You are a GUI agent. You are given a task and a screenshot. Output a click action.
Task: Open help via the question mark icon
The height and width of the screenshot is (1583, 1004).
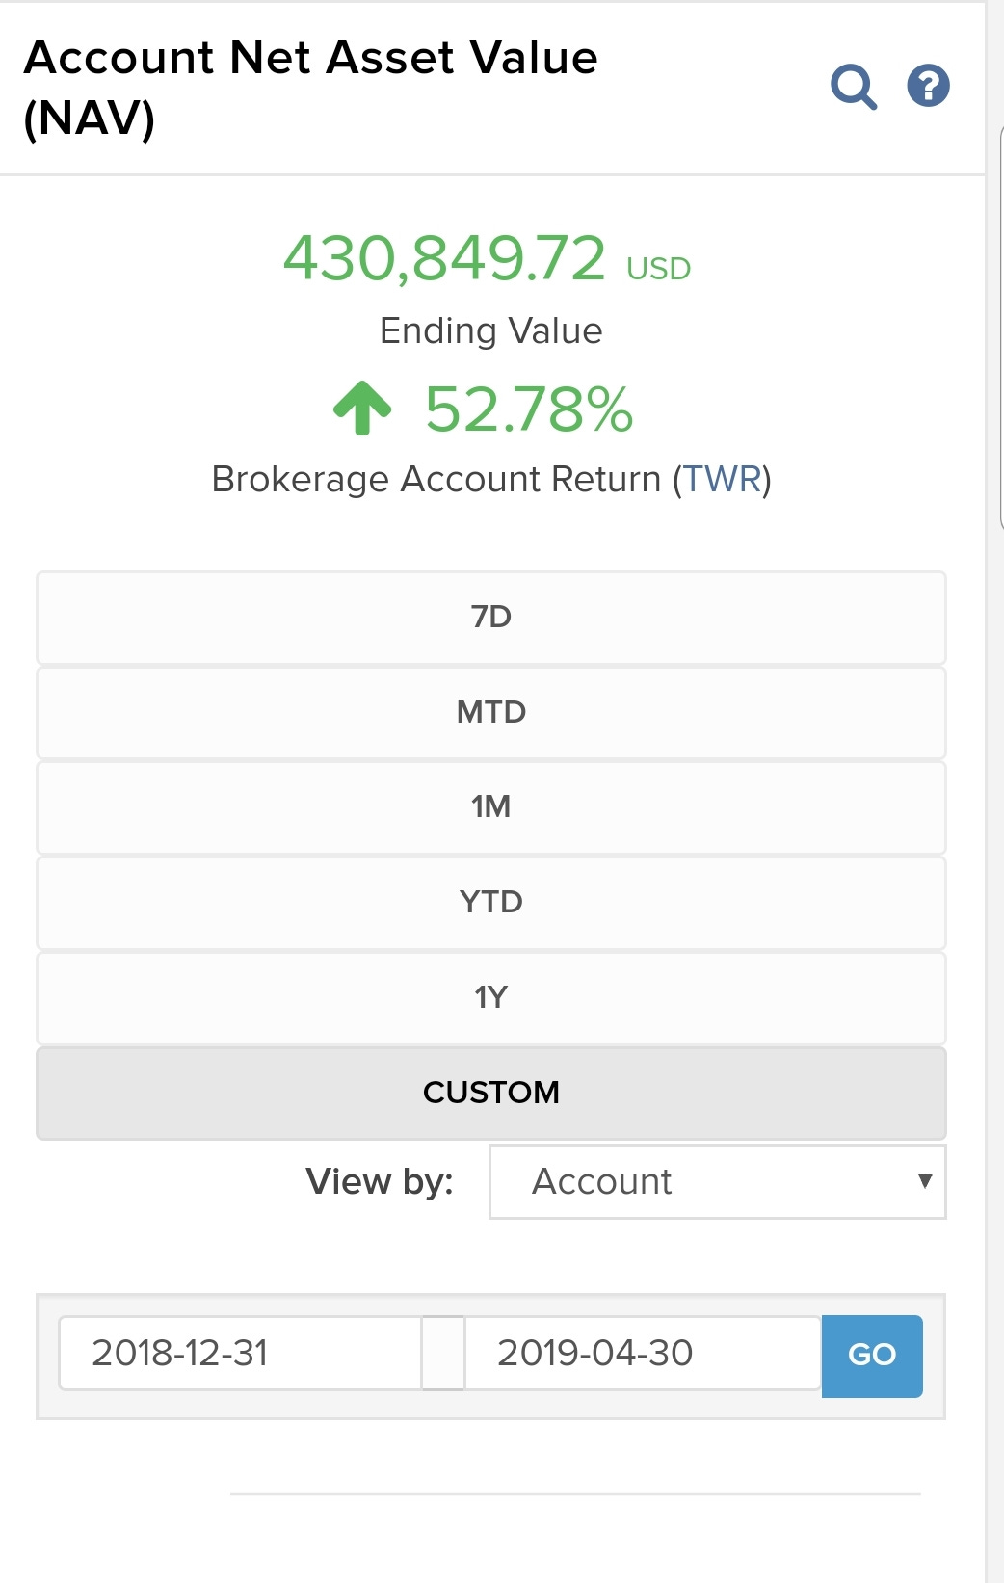tap(928, 86)
